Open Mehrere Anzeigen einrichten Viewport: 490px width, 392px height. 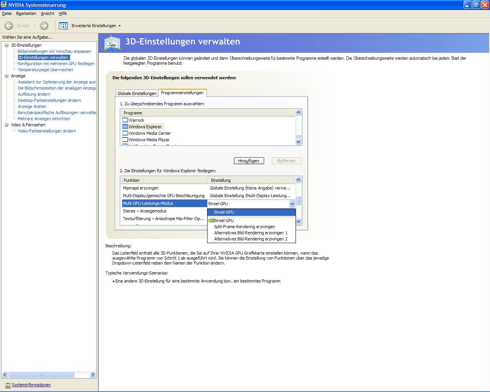click(x=44, y=119)
